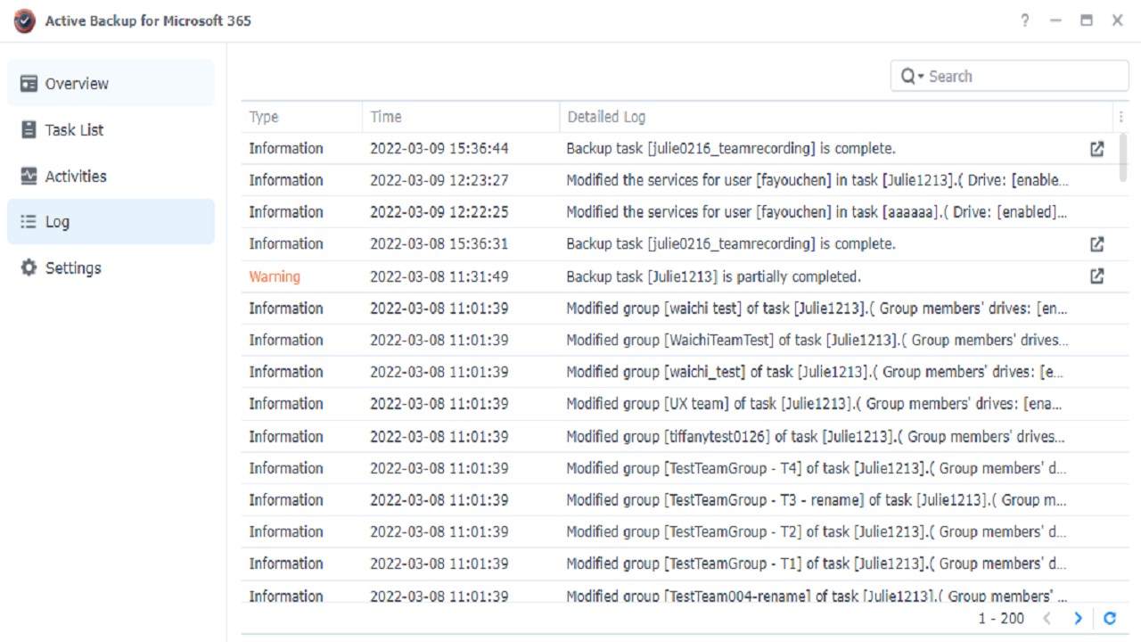Click the Task List sidebar icon
The width and height of the screenshot is (1141, 642).
click(29, 130)
